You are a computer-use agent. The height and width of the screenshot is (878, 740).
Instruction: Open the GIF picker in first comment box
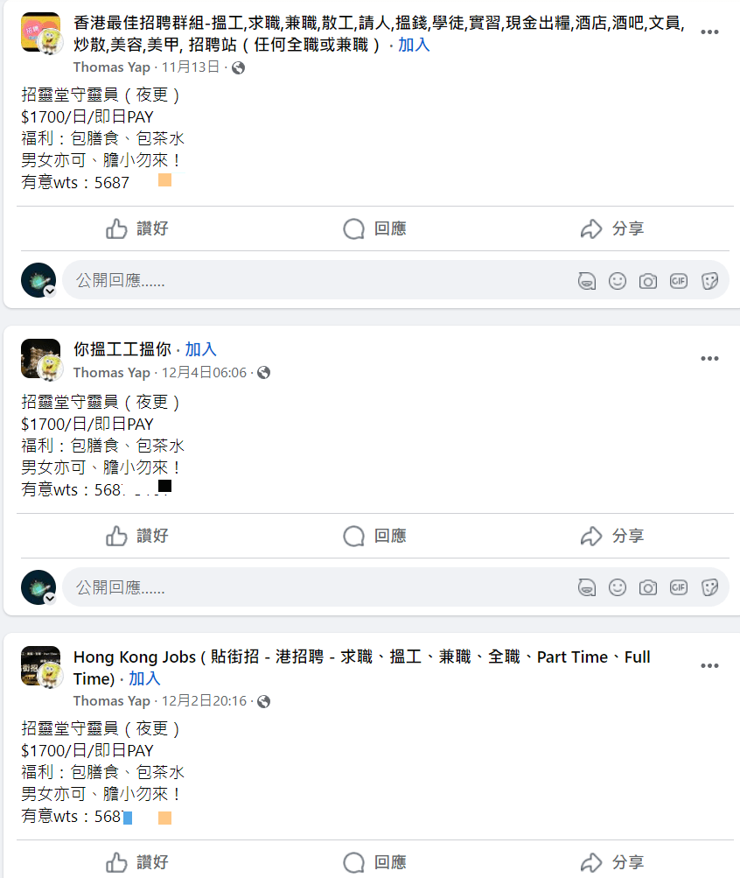point(679,281)
